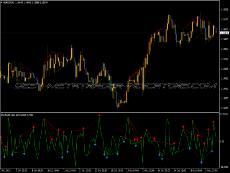Click price scale value 1.15820
This screenshot has height=173, width=230.
[x=224, y=49]
